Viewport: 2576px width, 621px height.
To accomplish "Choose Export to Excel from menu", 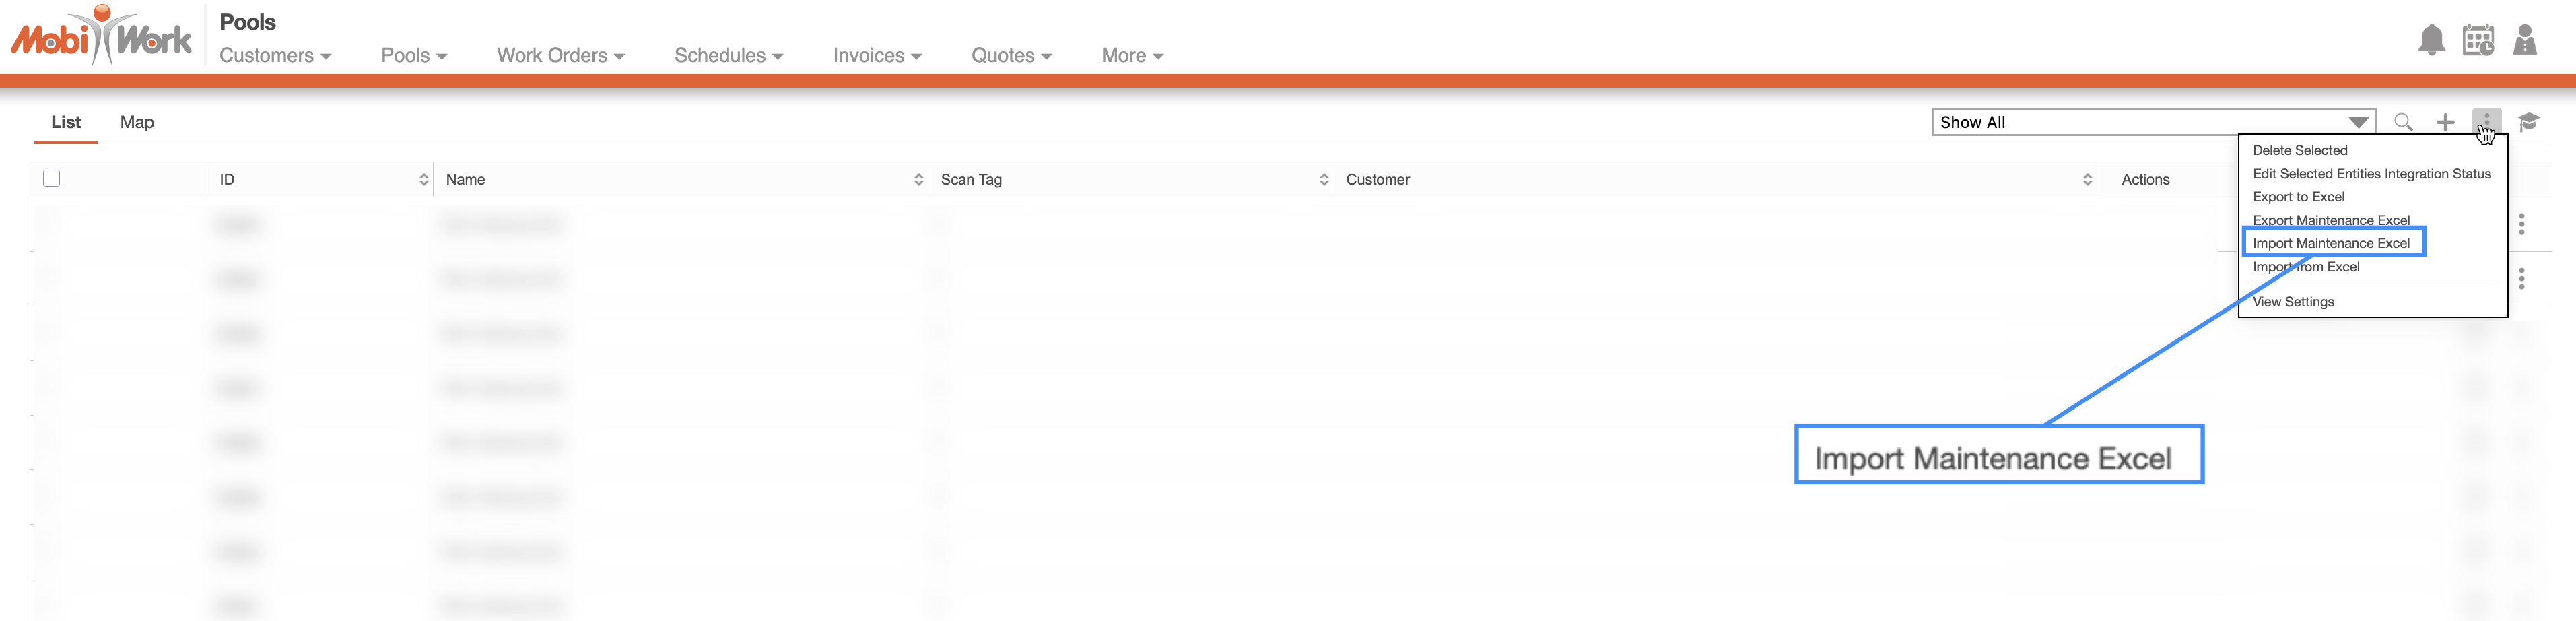I will point(2298,197).
